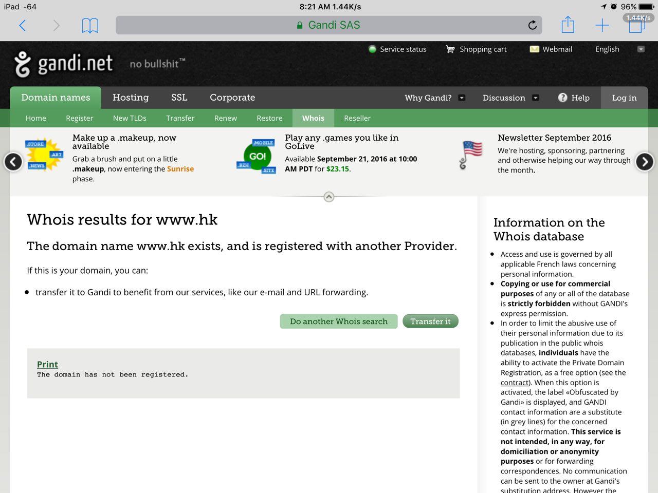Image resolution: width=658 pixels, height=493 pixels.
Task: Tap the location arrow icon in status bar
Action: pos(604,7)
